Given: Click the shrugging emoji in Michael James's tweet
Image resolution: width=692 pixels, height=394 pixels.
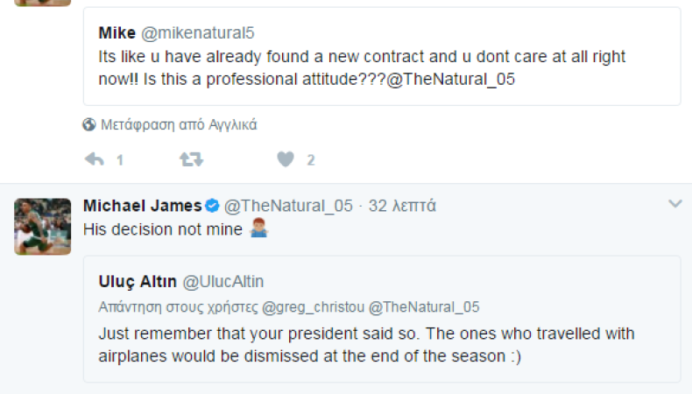Looking at the screenshot, I should pyautogui.click(x=258, y=229).
